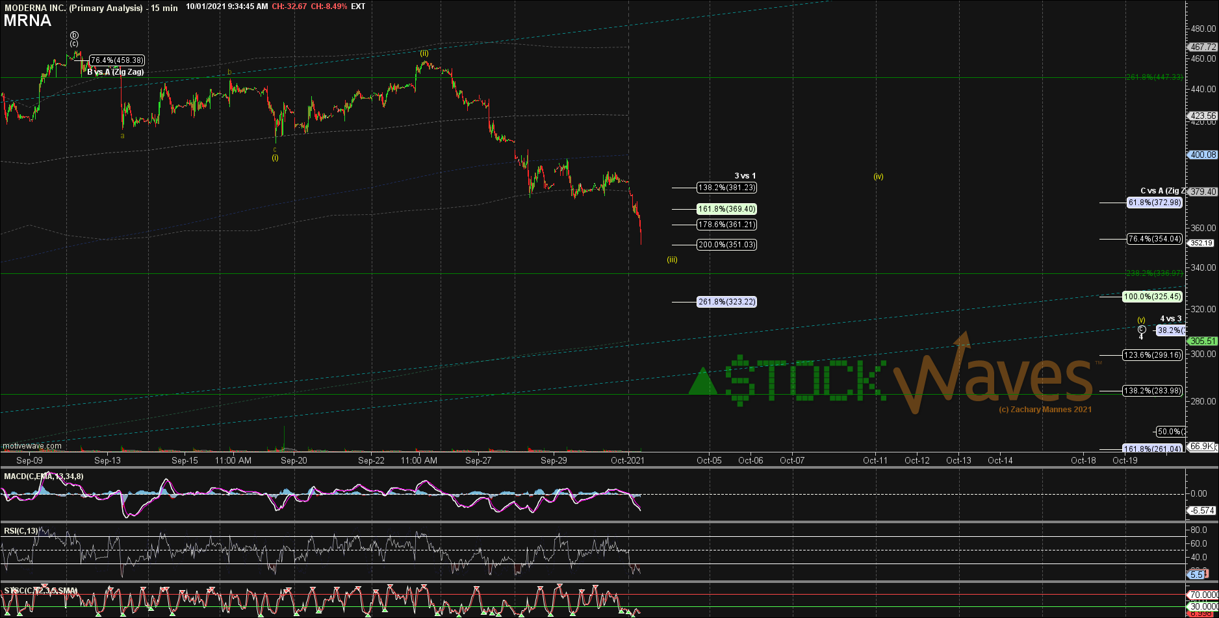This screenshot has width=1219, height=618.
Task: Click the Sep-29 date on time axis
Action: coord(554,460)
